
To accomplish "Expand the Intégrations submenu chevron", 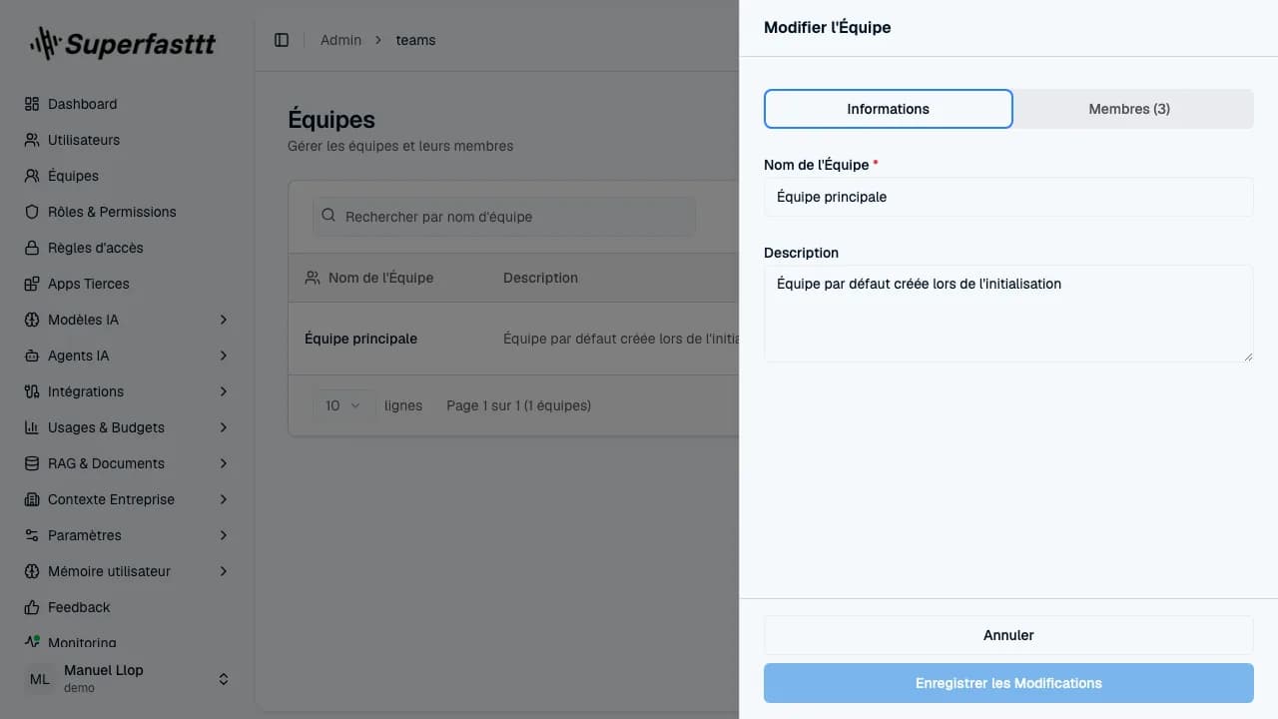I will click(224, 391).
